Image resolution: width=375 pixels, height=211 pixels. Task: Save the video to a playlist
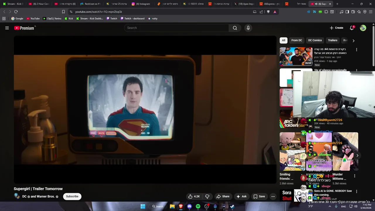(259, 196)
